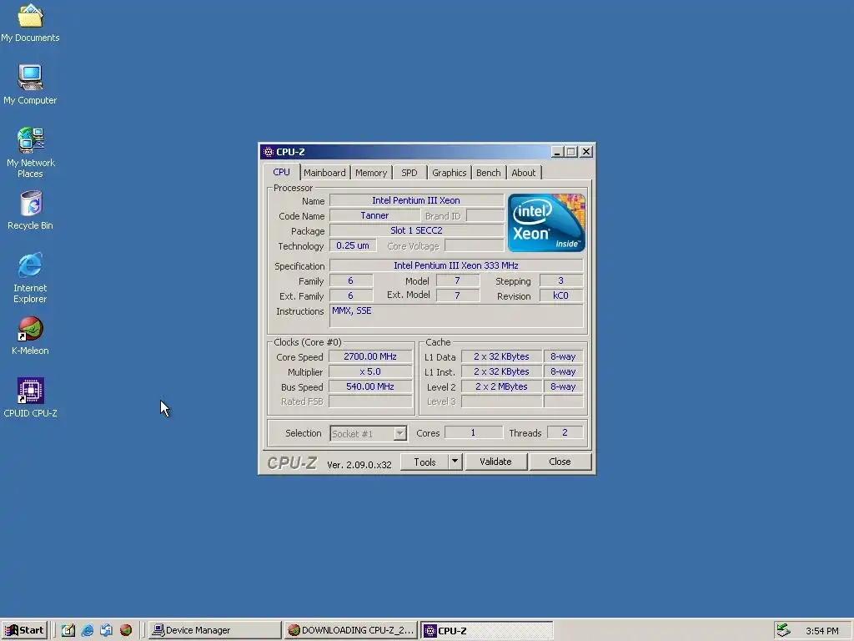854x641 pixels.
Task: Click the Specification field value
Action: click(x=456, y=265)
